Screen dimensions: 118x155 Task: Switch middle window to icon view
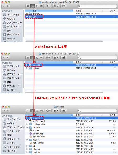point(28,58)
